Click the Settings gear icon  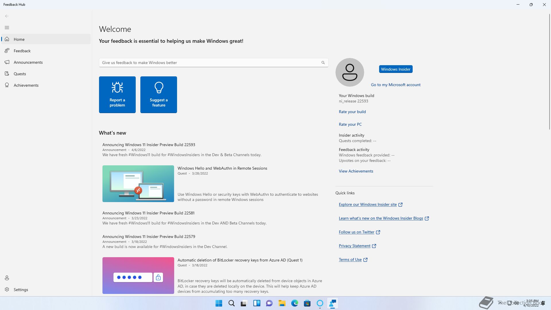pyautogui.click(x=7, y=289)
